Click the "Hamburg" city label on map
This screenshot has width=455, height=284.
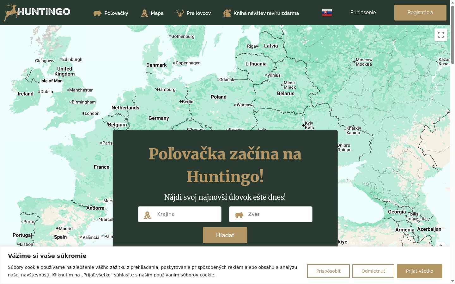point(166,89)
